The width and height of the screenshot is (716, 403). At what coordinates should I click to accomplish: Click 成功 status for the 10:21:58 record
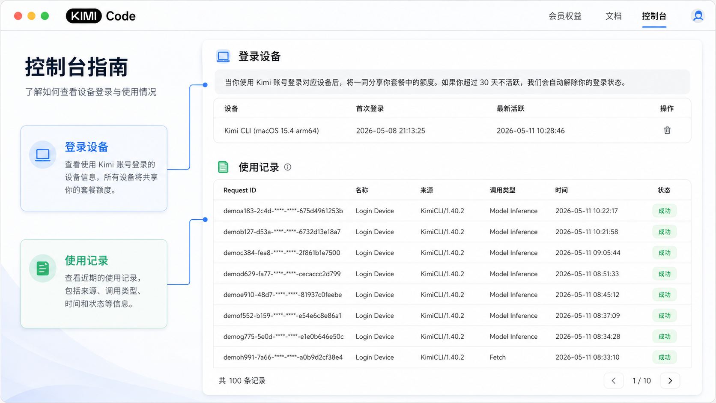pos(665,232)
